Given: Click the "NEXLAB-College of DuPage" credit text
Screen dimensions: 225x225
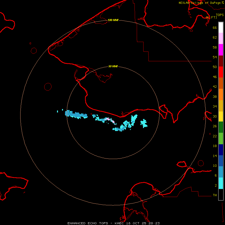Looking at the screenshot, I should pos(199,3).
